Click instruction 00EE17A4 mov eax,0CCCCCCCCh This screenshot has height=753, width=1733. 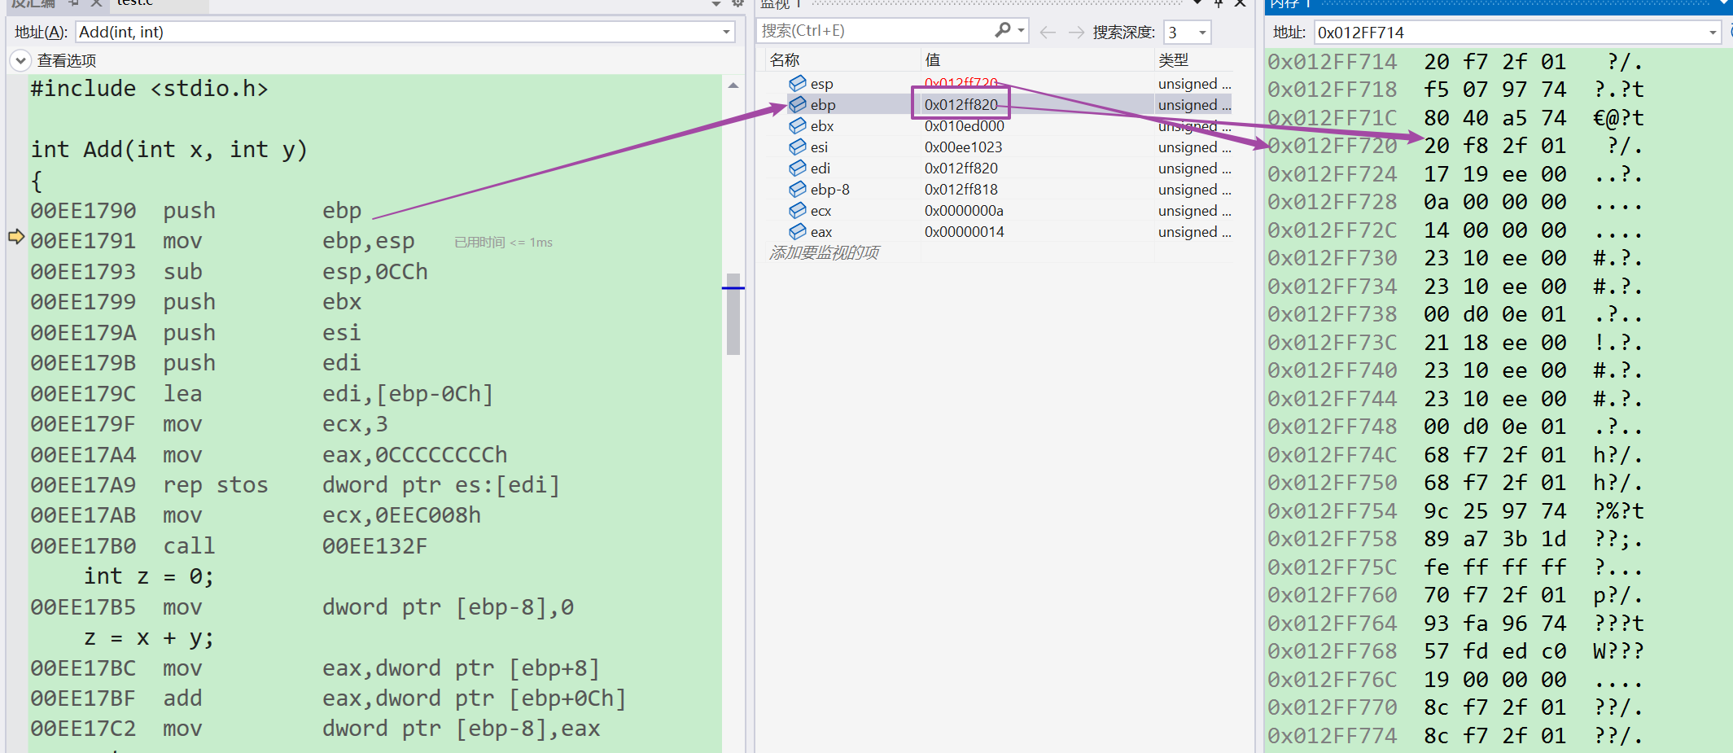(269, 454)
